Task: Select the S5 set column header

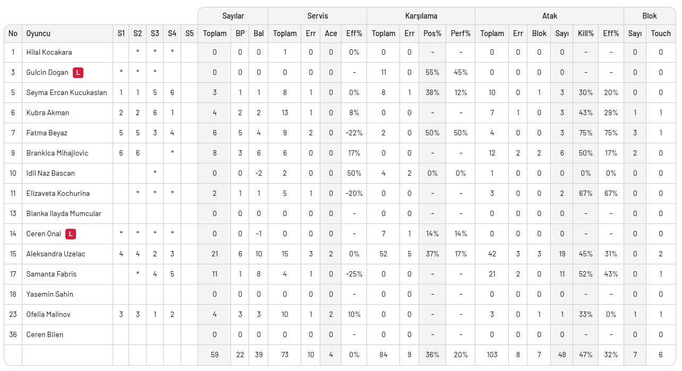Action: (190, 33)
